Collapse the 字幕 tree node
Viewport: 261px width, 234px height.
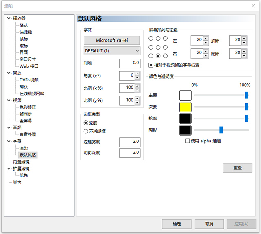[9, 141]
